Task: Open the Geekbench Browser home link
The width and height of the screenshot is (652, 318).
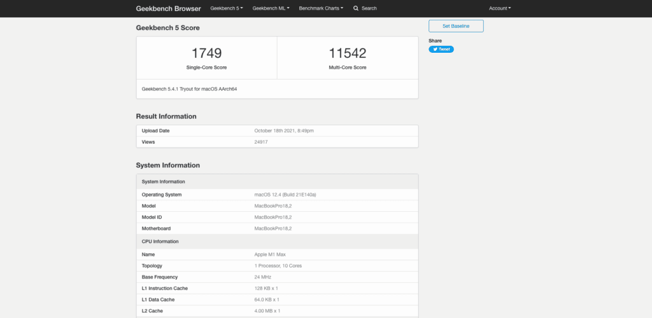Action: point(168,8)
